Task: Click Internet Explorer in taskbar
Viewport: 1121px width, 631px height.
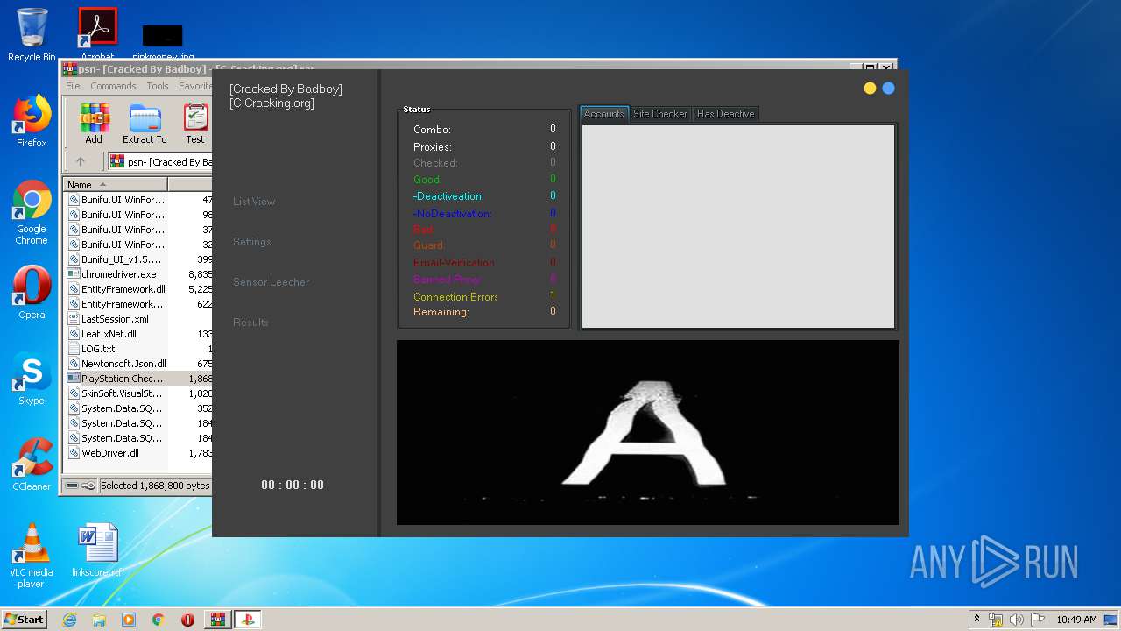Action: tap(69, 620)
